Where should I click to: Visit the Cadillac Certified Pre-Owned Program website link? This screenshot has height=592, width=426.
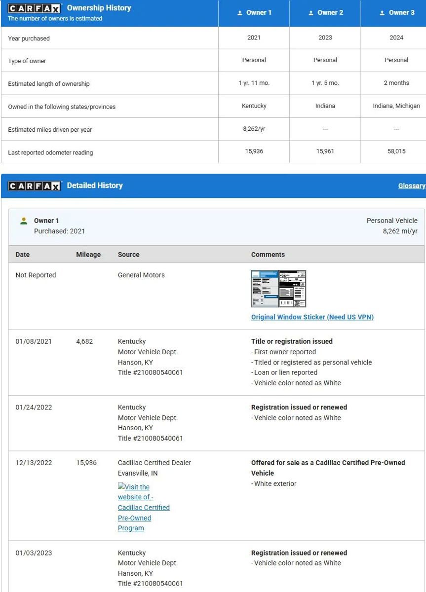[143, 507]
